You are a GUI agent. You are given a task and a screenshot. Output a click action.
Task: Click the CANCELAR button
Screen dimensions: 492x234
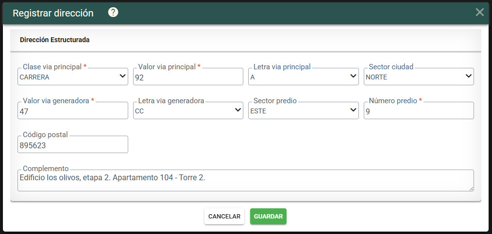(x=224, y=217)
